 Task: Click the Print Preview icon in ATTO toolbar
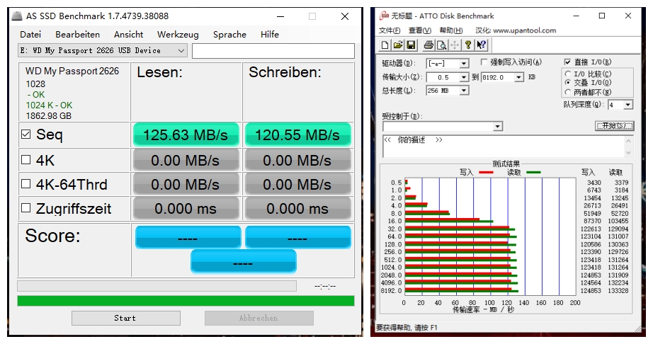click(x=441, y=45)
